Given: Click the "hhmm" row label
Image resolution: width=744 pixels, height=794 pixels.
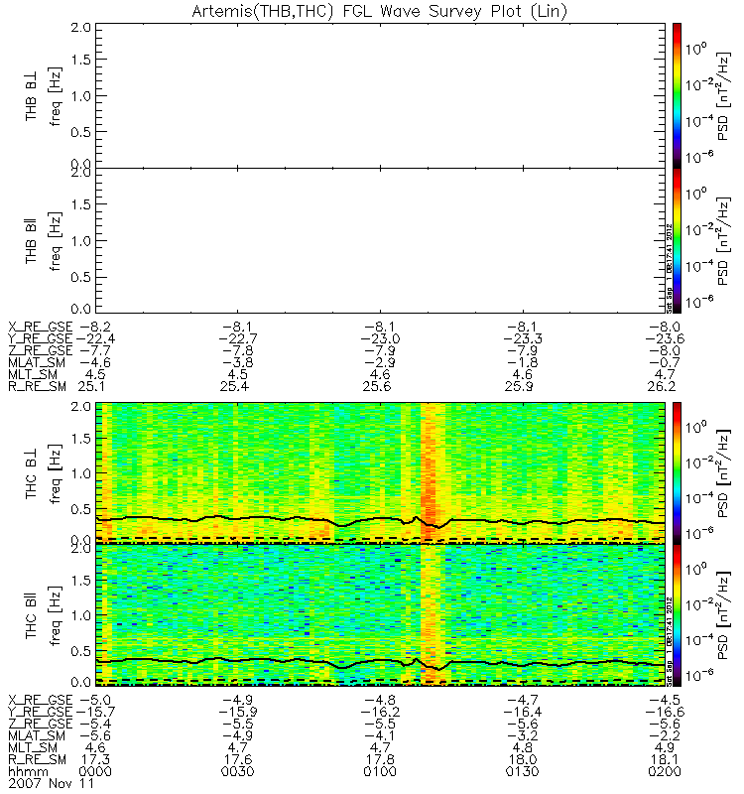Looking at the screenshot, I should point(29,772).
